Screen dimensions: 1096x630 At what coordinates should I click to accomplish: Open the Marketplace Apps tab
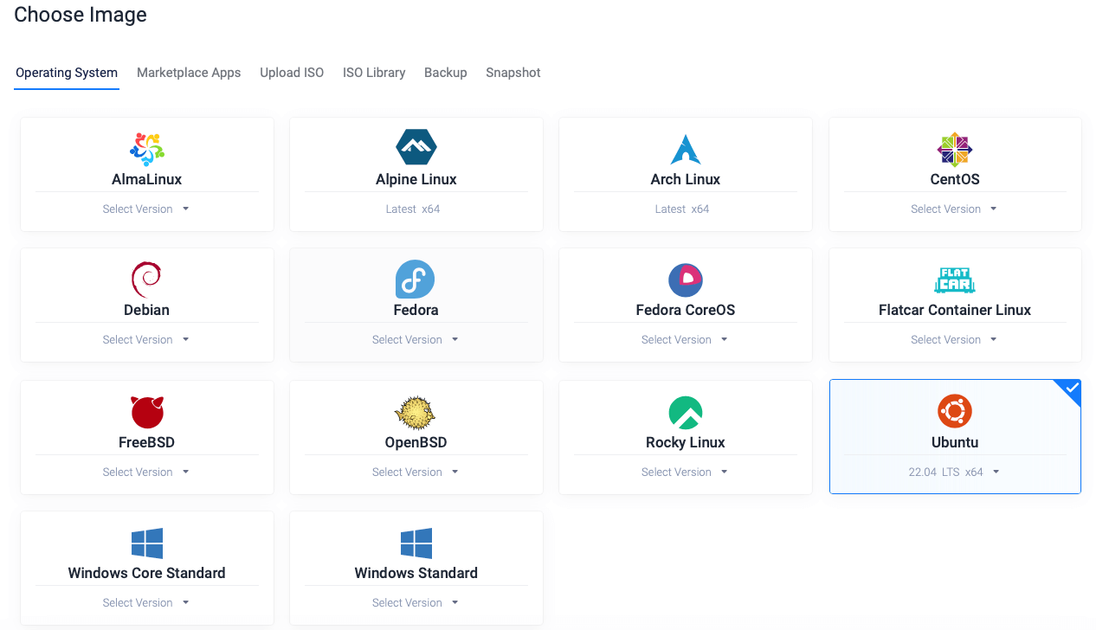tap(189, 73)
